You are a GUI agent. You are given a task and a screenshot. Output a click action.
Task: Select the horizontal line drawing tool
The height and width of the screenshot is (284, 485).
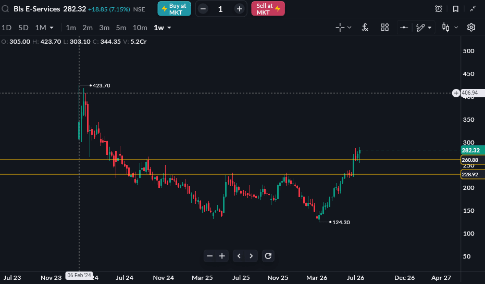pos(404,28)
